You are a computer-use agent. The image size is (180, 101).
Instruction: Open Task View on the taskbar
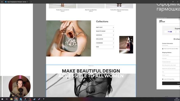point(7,99)
